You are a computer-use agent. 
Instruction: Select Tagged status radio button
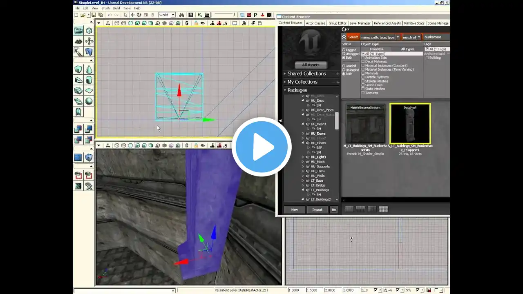click(343, 50)
